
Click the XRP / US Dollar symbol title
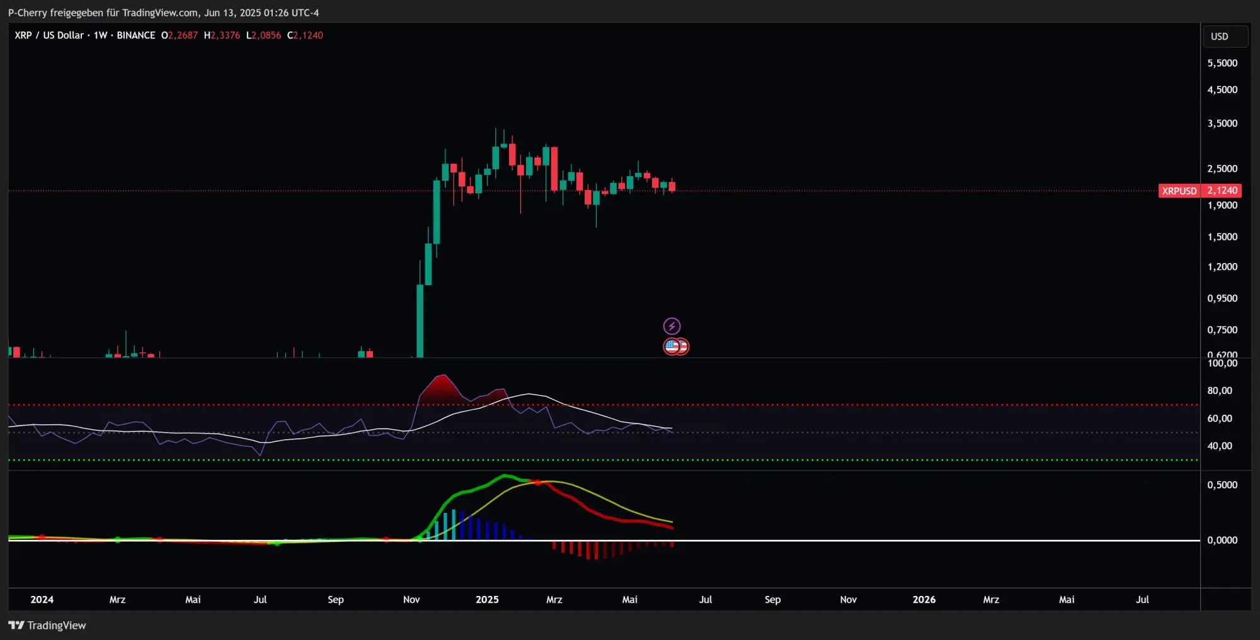[x=49, y=35]
